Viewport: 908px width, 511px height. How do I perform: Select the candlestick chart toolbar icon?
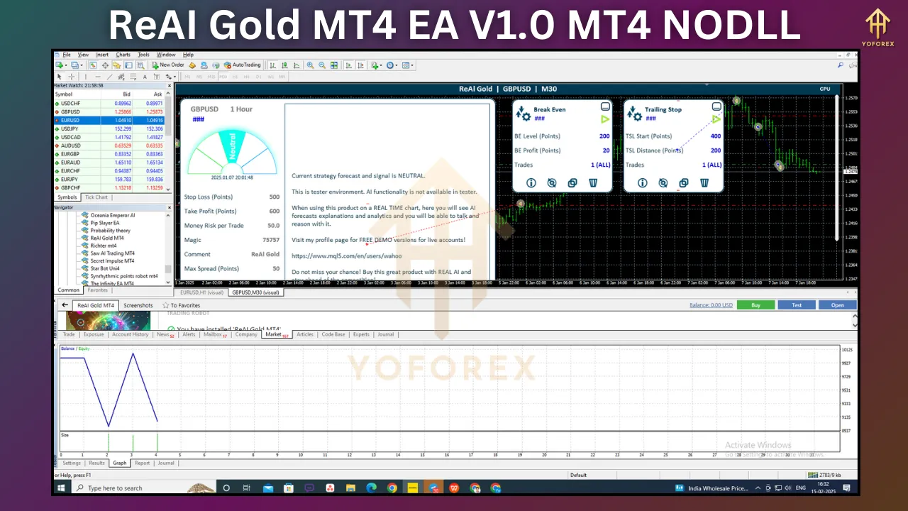point(284,65)
